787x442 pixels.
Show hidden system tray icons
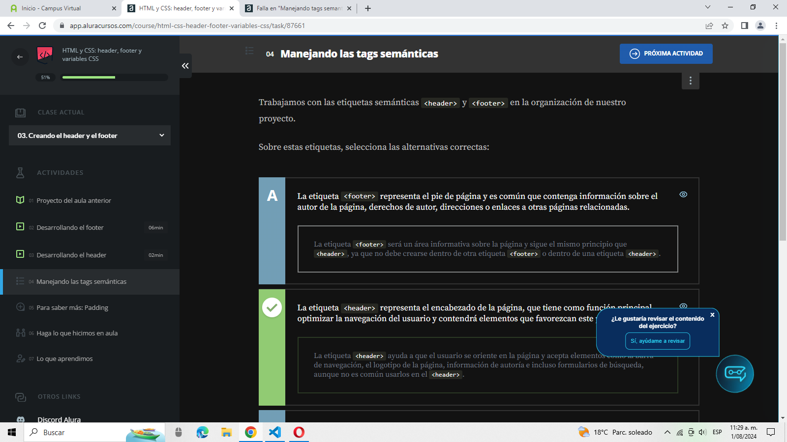[x=667, y=432]
